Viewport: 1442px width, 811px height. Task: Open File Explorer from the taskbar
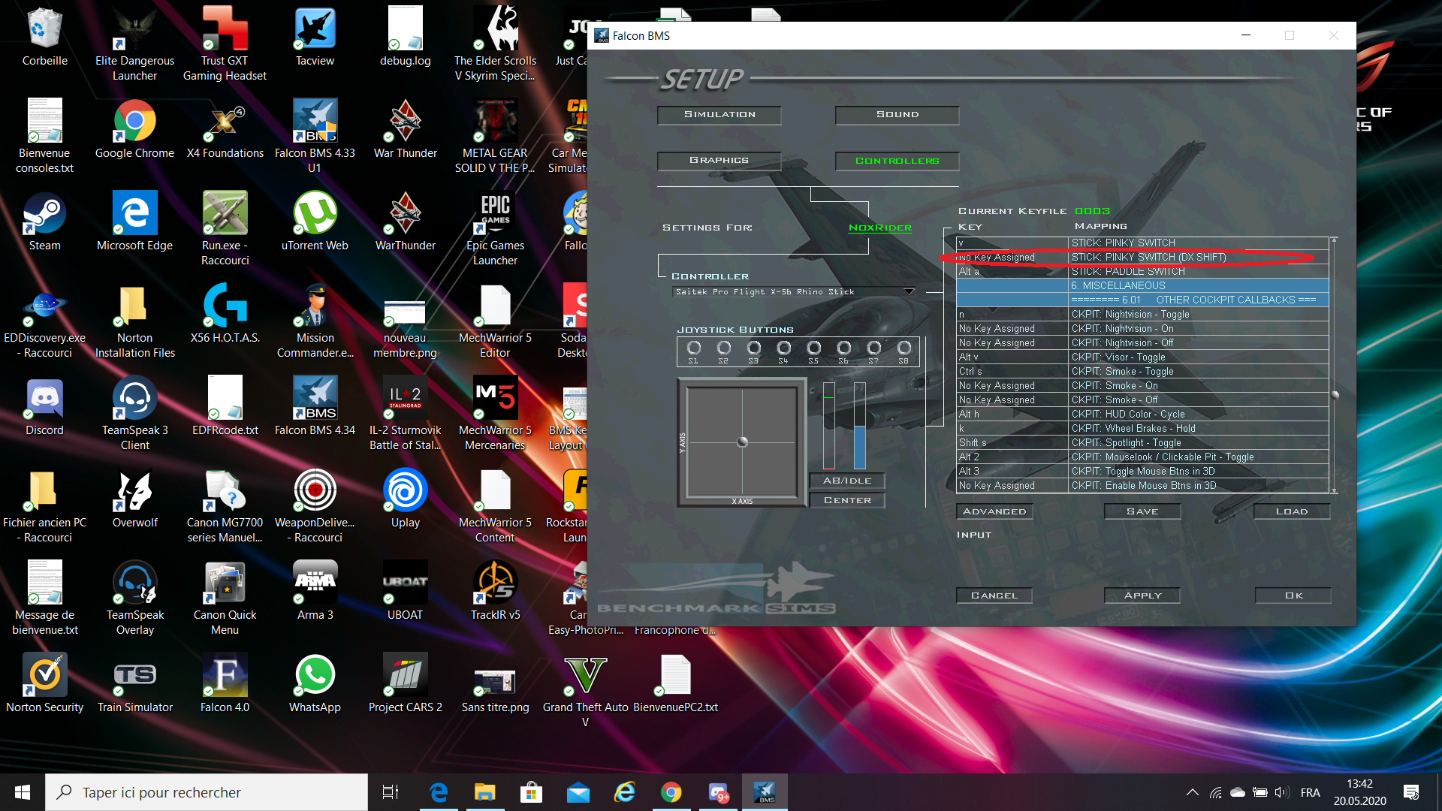[x=484, y=792]
